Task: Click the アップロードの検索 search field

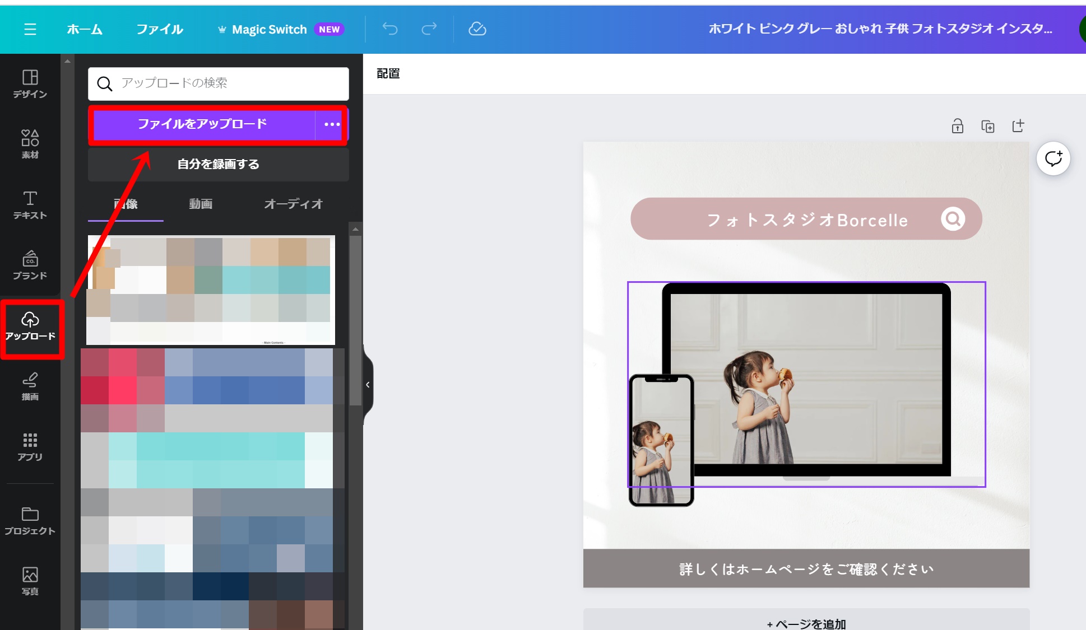Action: 219,83
